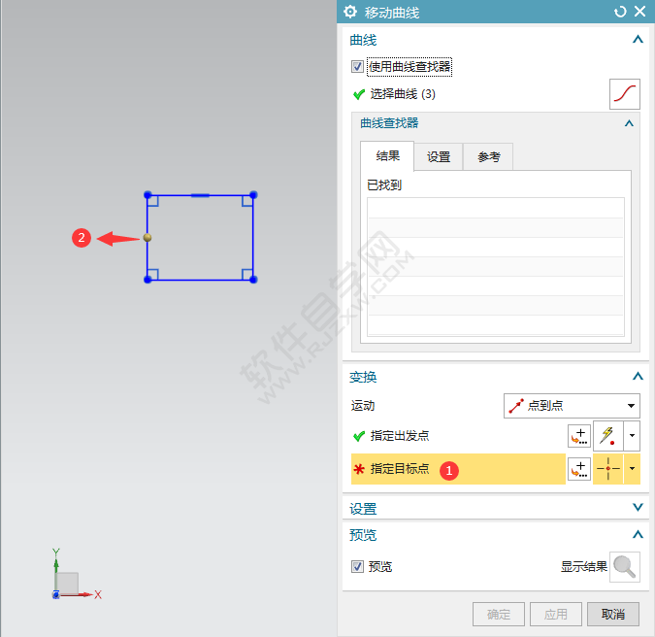Screen dimensions: 655x637
Task: Open point dialog for 指定出发点
Action: coord(579,436)
